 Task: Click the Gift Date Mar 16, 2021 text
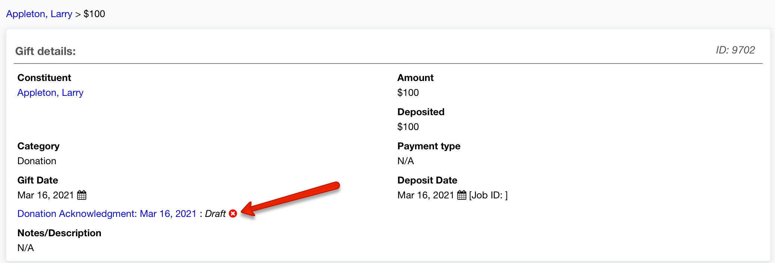point(45,195)
